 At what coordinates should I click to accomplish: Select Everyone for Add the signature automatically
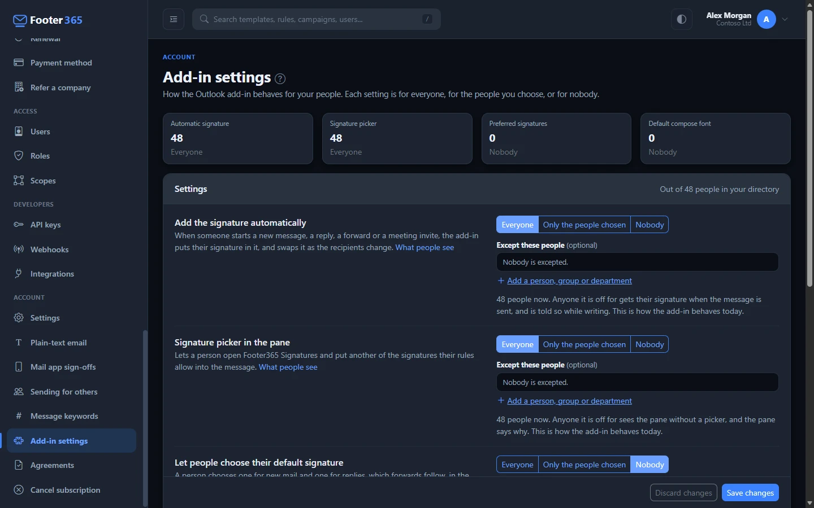pos(517,225)
